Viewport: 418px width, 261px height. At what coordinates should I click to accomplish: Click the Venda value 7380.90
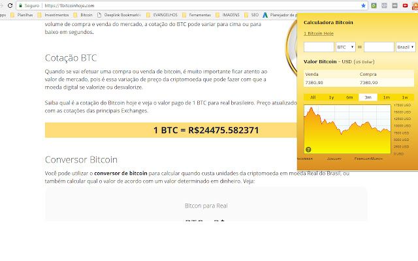[x=314, y=83]
